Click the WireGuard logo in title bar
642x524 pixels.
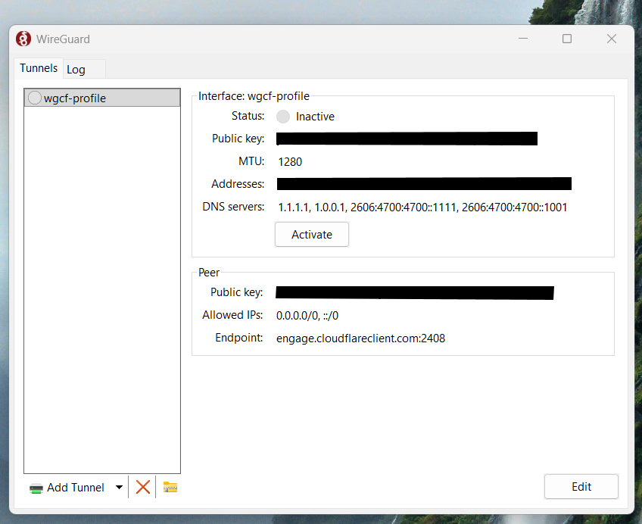pos(23,39)
